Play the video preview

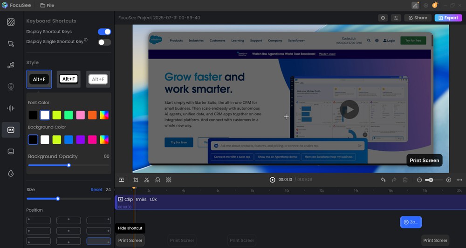pyautogui.click(x=272, y=180)
